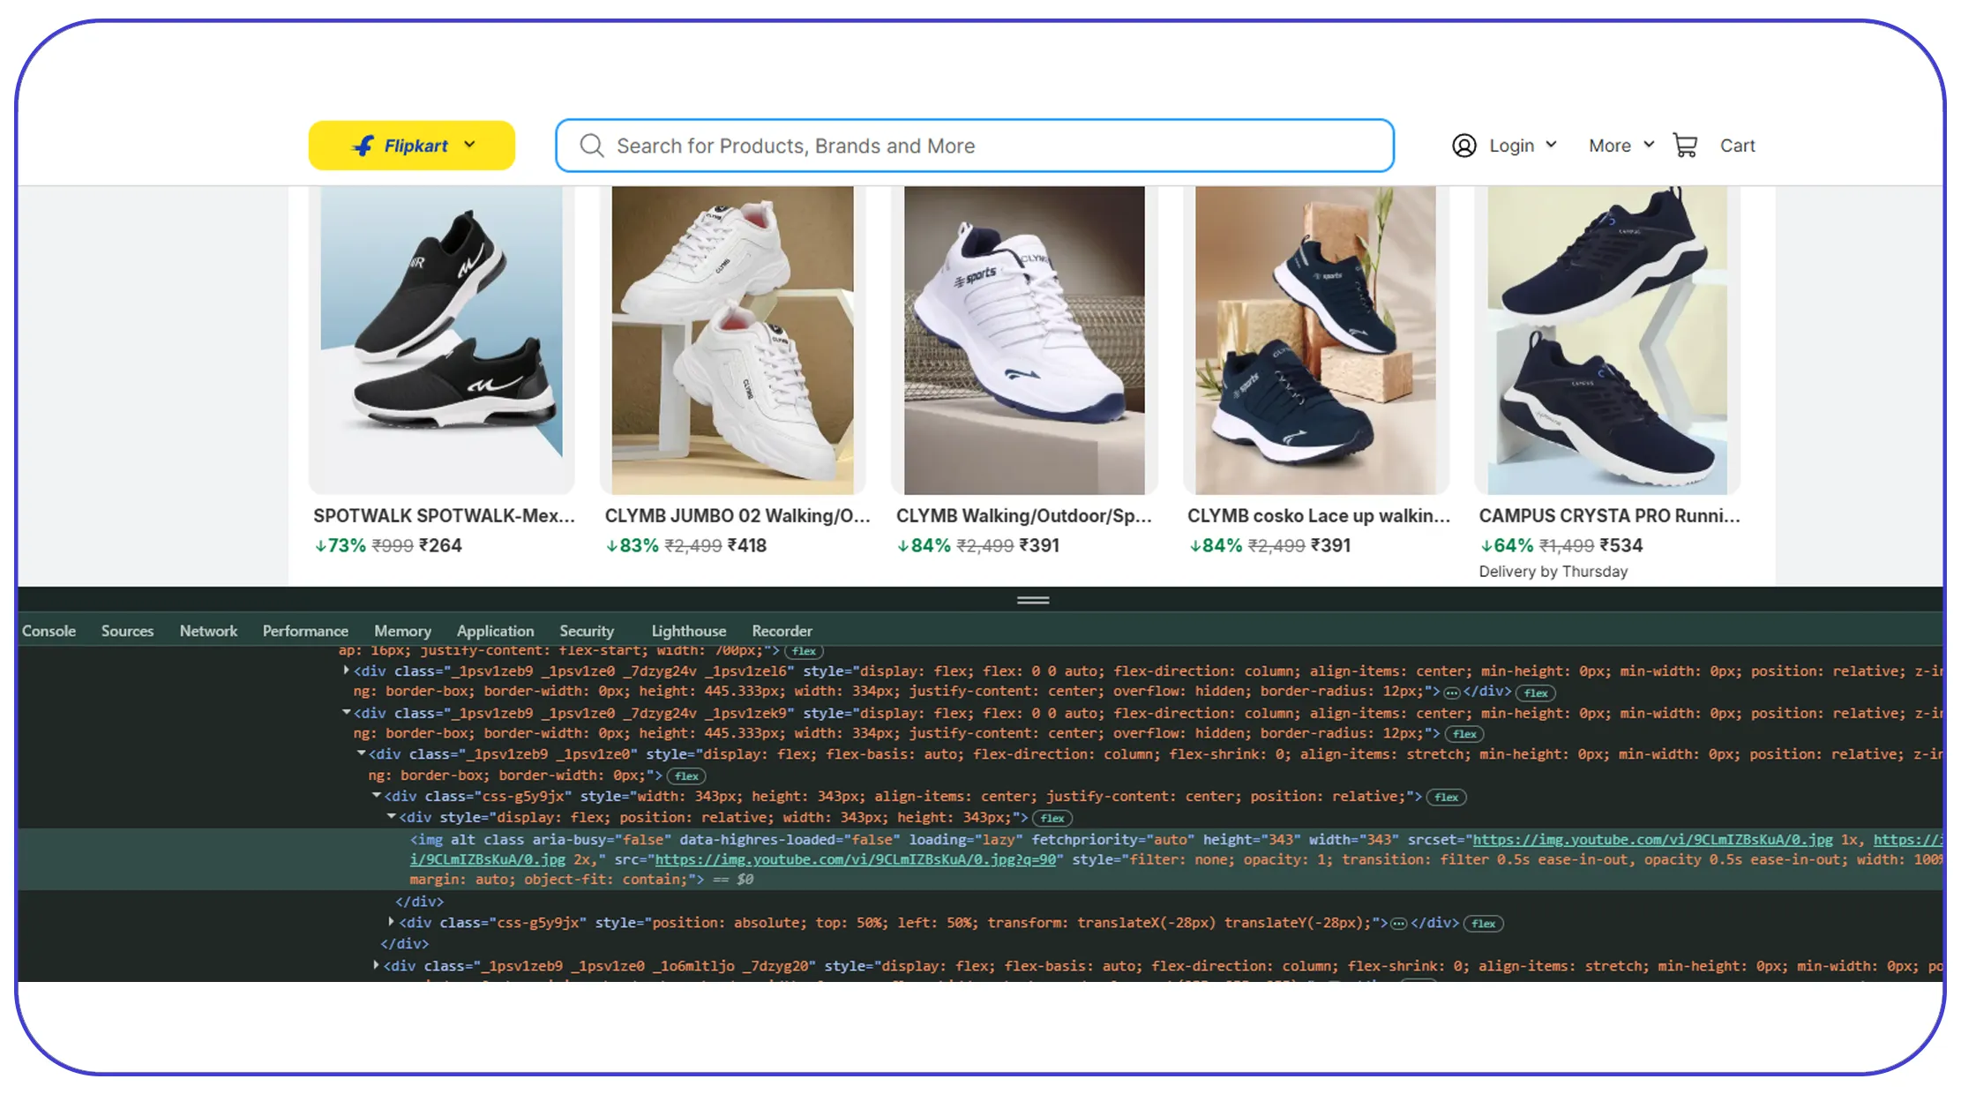Expand the Flipkart dropdown chevron
This screenshot has width=1961, height=1094.
click(x=469, y=145)
